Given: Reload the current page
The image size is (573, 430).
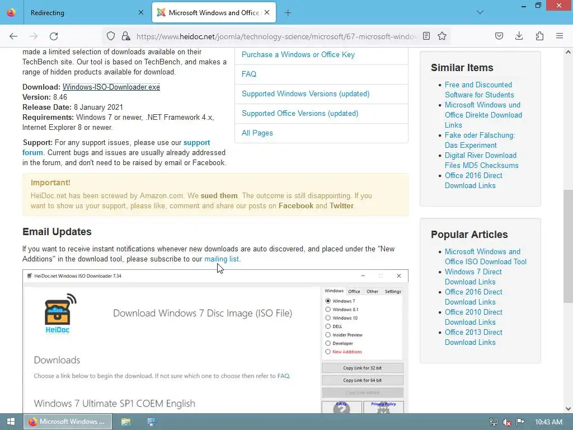Looking at the screenshot, I should click(x=54, y=36).
